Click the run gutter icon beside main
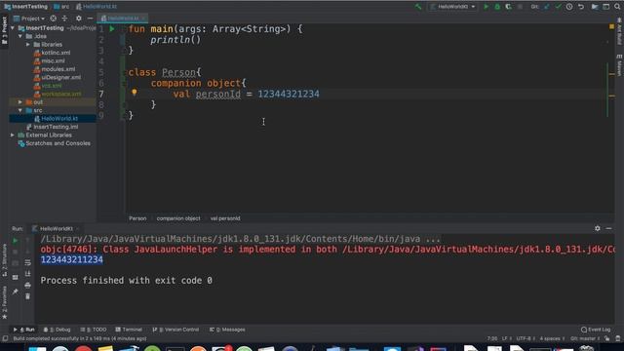Viewport: 624px width, 351px height. coord(112,28)
